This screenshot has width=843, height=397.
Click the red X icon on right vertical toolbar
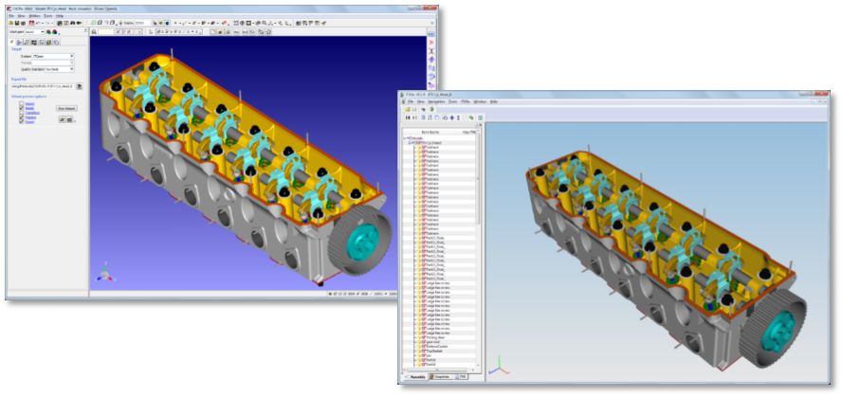click(431, 44)
